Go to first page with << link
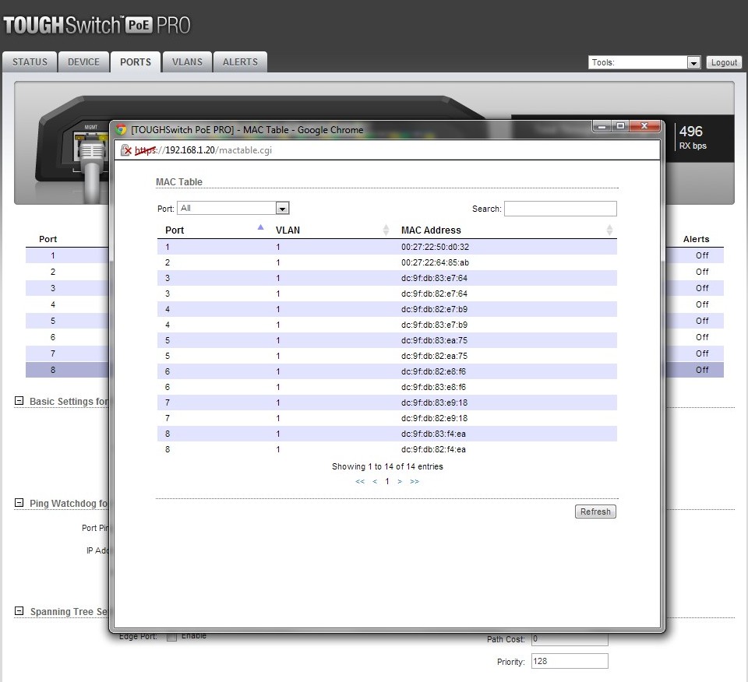 tap(360, 481)
